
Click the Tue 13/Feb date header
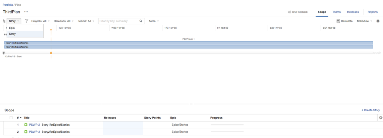[65, 28]
